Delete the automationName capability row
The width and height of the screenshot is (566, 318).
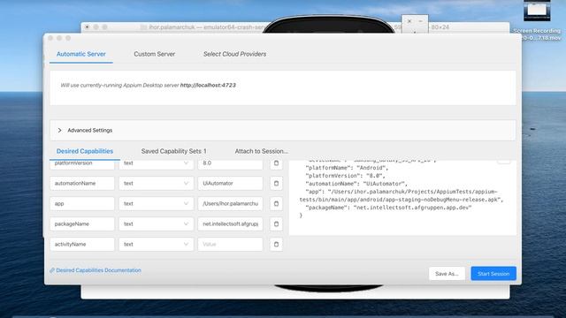[276, 184]
